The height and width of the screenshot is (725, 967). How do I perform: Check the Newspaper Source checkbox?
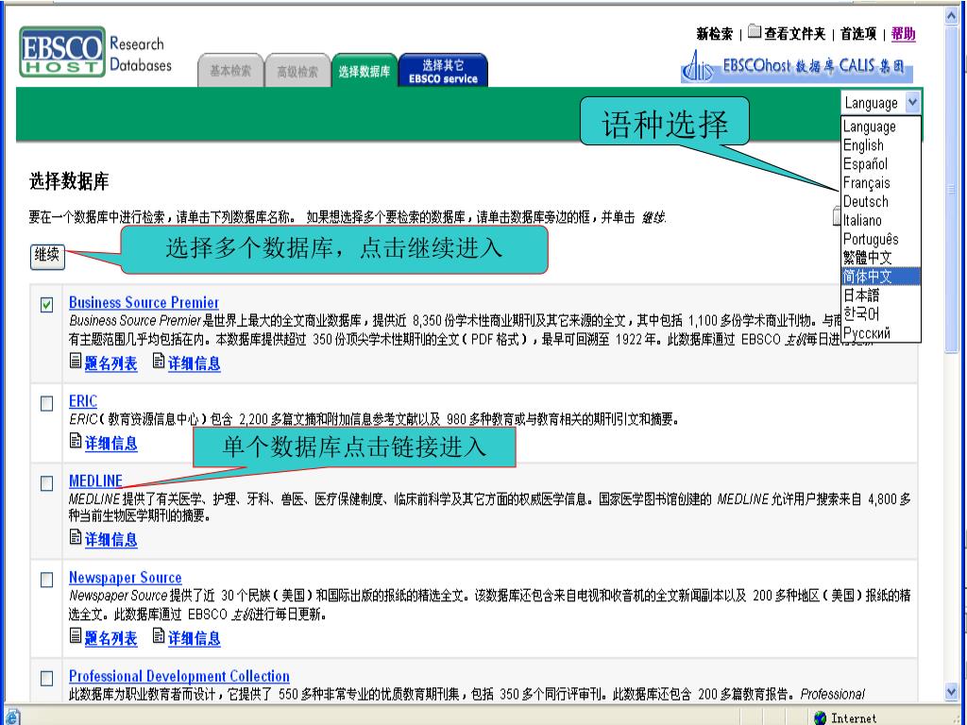click(x=47, y=580)
